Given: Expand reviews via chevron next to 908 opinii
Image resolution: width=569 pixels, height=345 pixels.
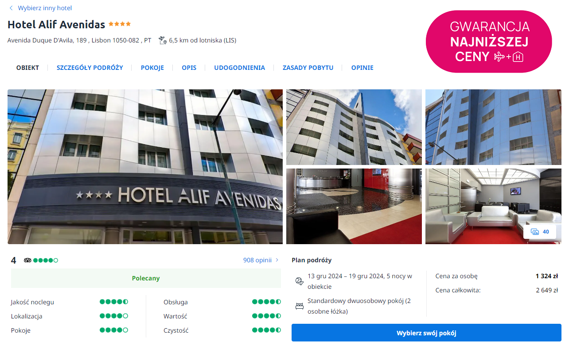Looking at the screenshot, I should [x=277, y=260].
